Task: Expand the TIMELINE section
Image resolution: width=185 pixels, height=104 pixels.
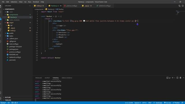Action: click(x=8, y=100)
